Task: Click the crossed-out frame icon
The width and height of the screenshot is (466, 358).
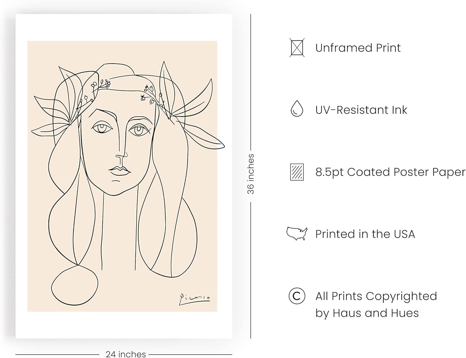Action: tap(297, 48)
